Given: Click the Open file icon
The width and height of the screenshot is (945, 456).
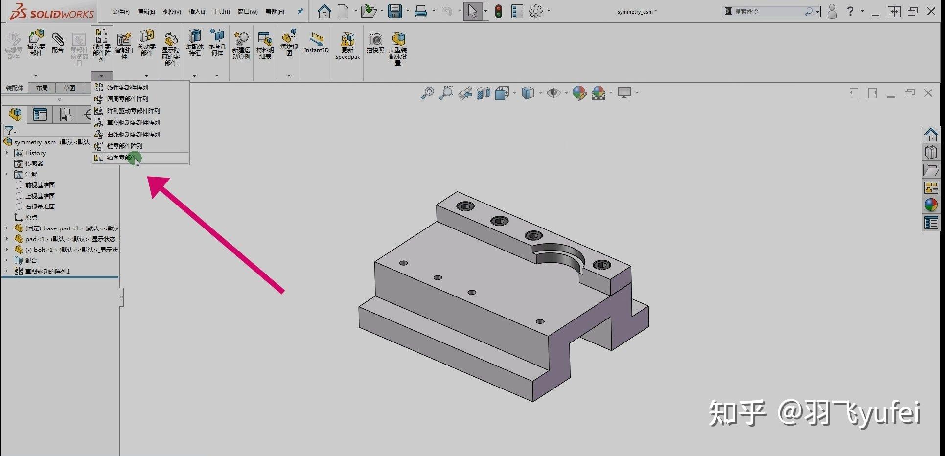Looking at the screenshot, I should [x=368, y=11].
